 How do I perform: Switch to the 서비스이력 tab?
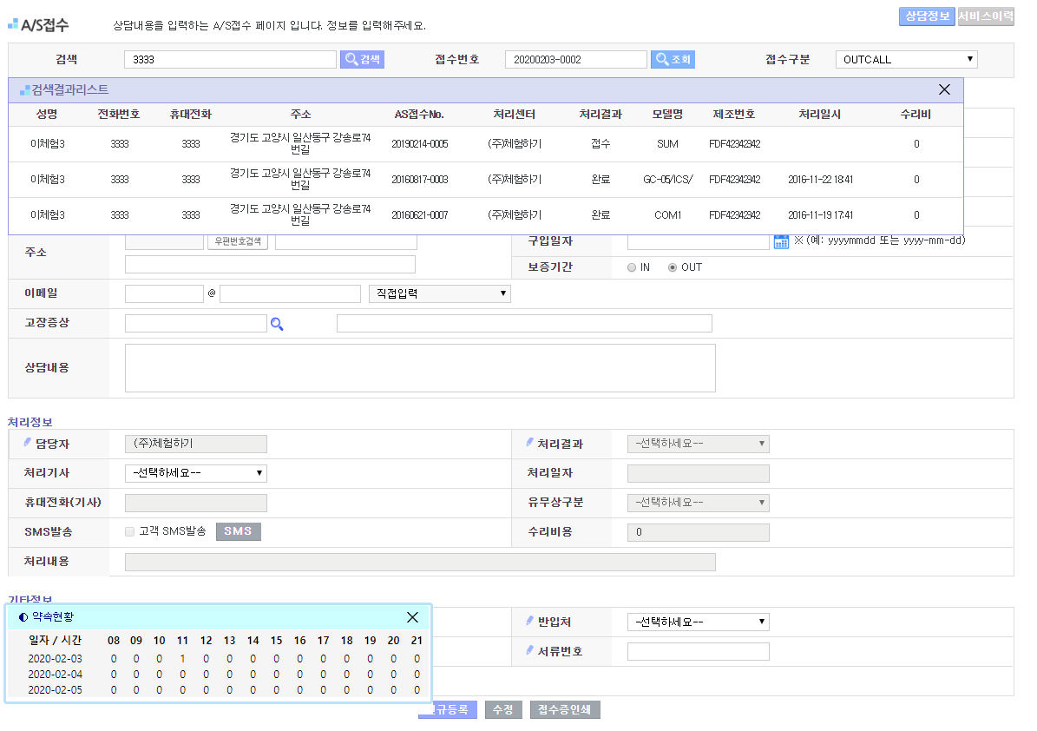click(986, 16)
